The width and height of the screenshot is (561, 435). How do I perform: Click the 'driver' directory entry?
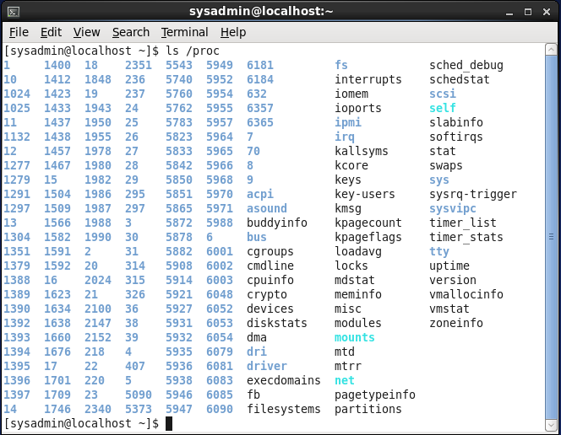[266, 366]
